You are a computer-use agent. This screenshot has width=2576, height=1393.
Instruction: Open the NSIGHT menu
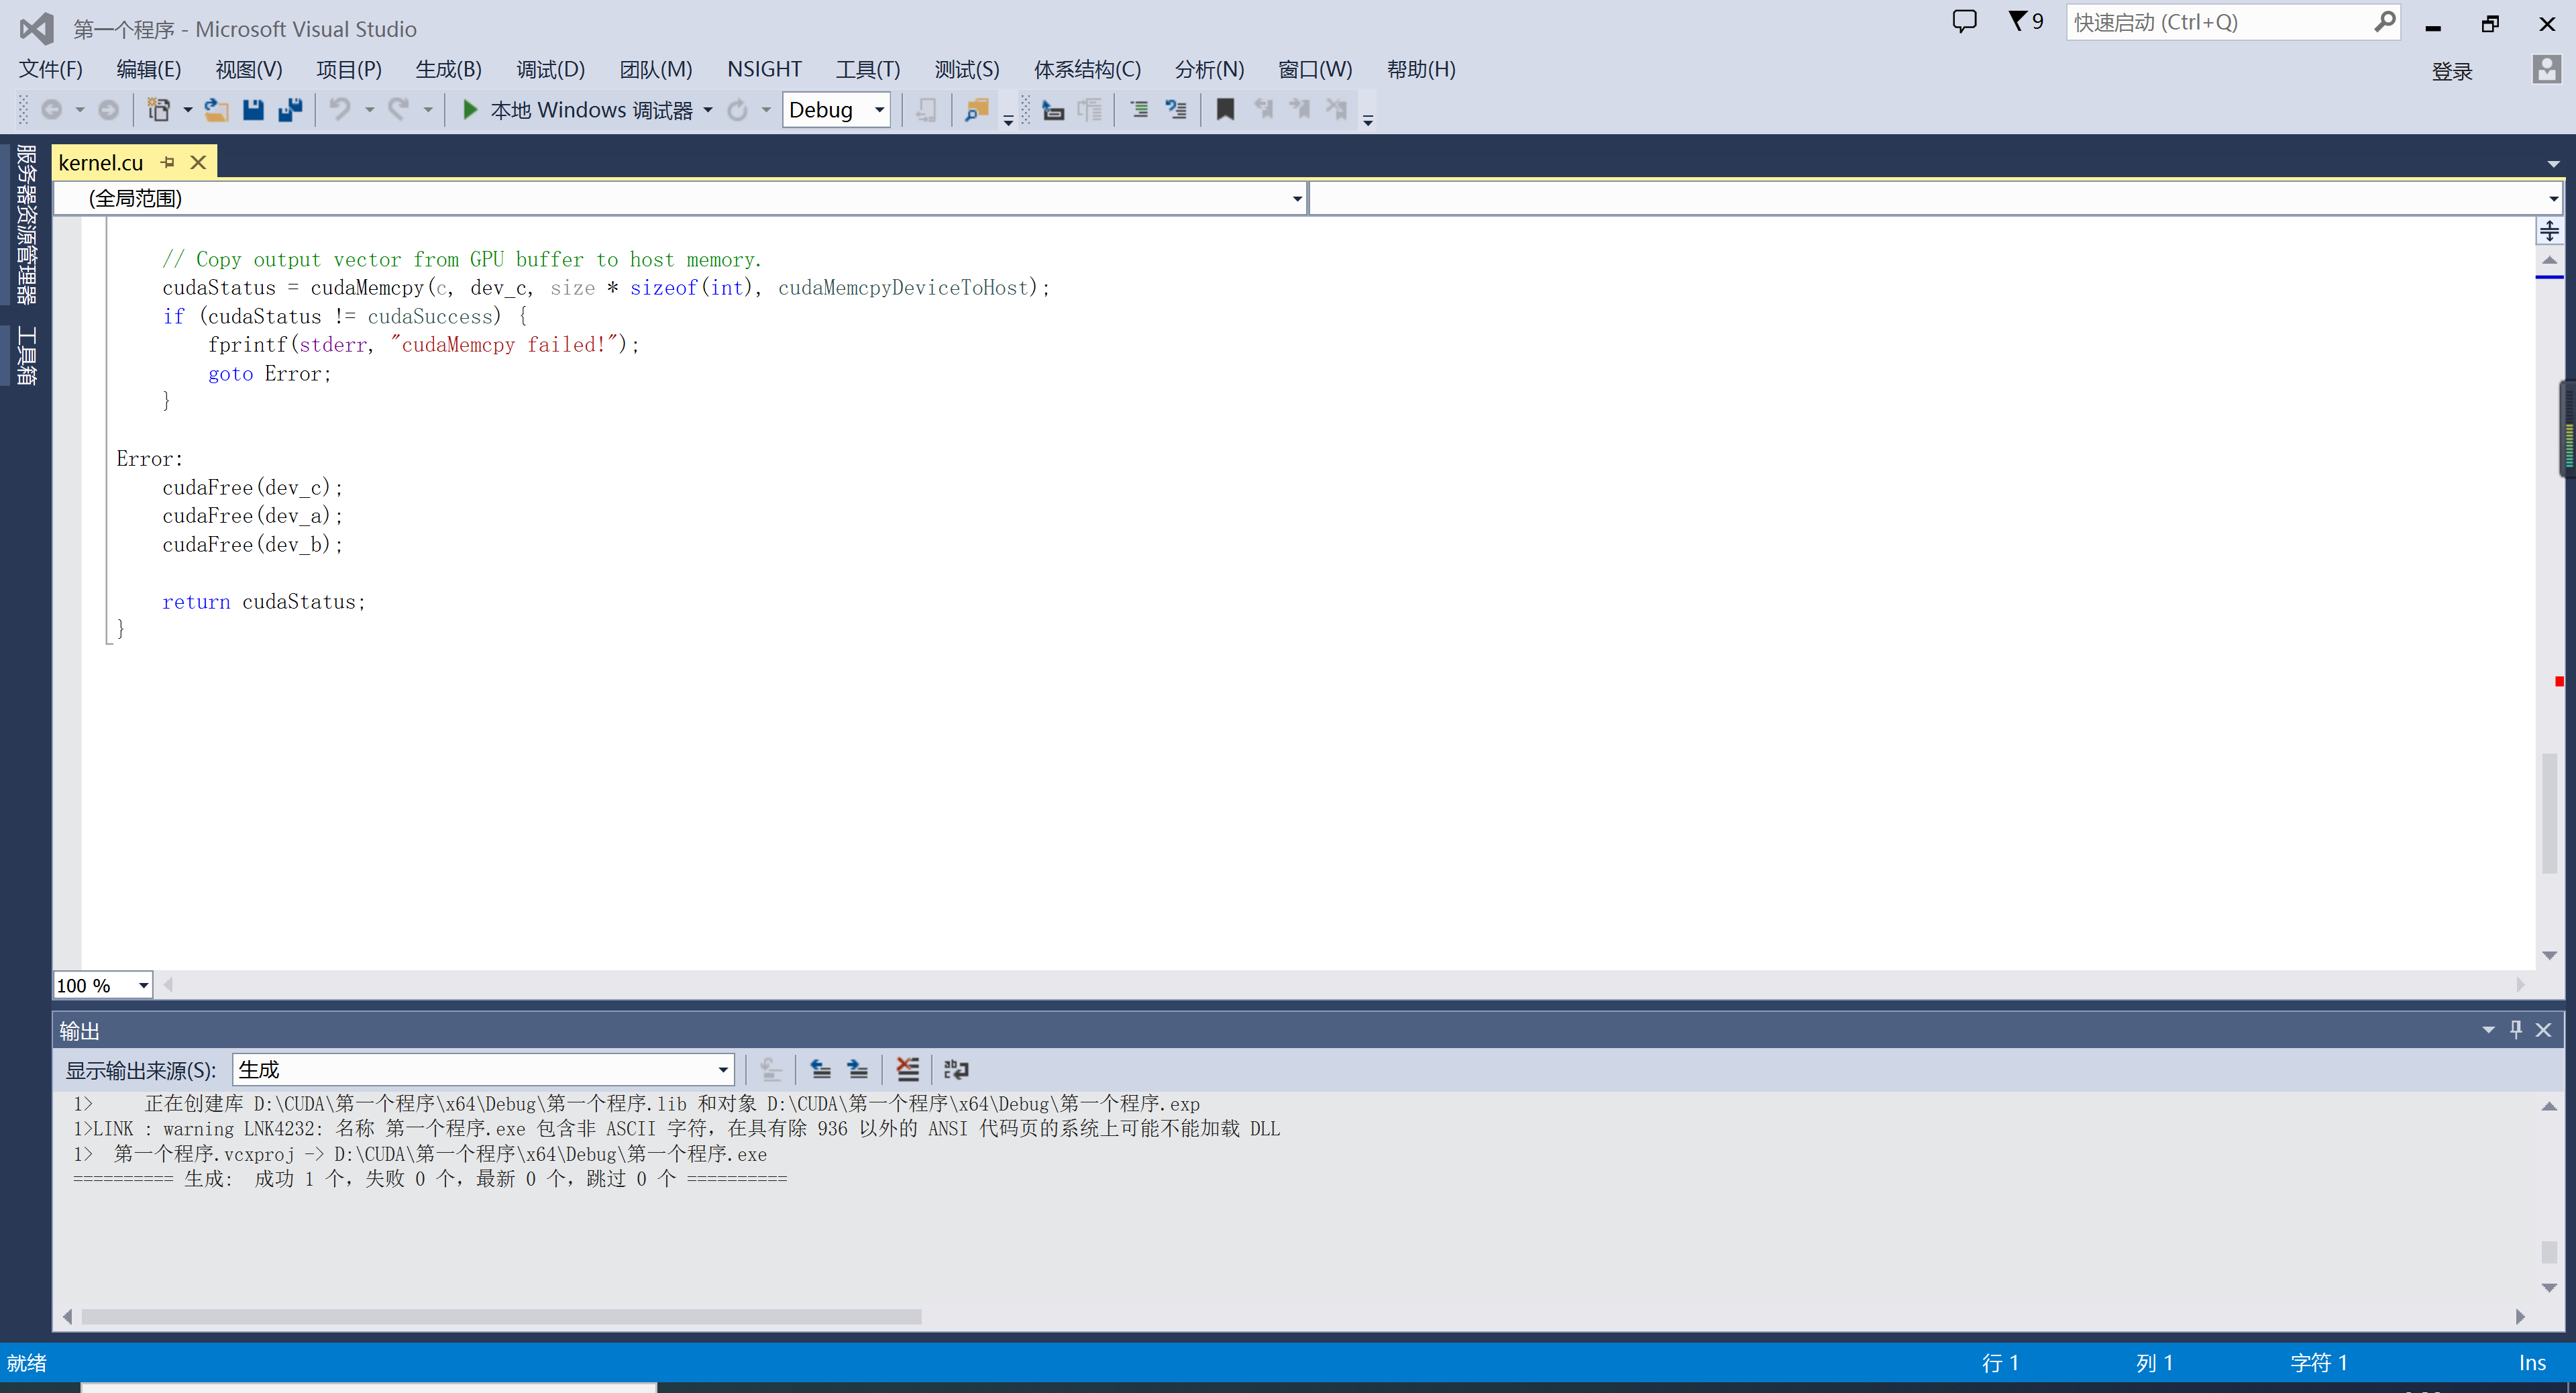(764, 69)
